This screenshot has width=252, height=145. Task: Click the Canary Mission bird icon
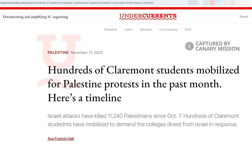[189, 46]
